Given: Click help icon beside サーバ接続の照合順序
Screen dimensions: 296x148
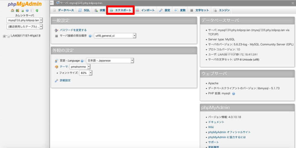Looking at the screenshot, I should coord(90,36).
